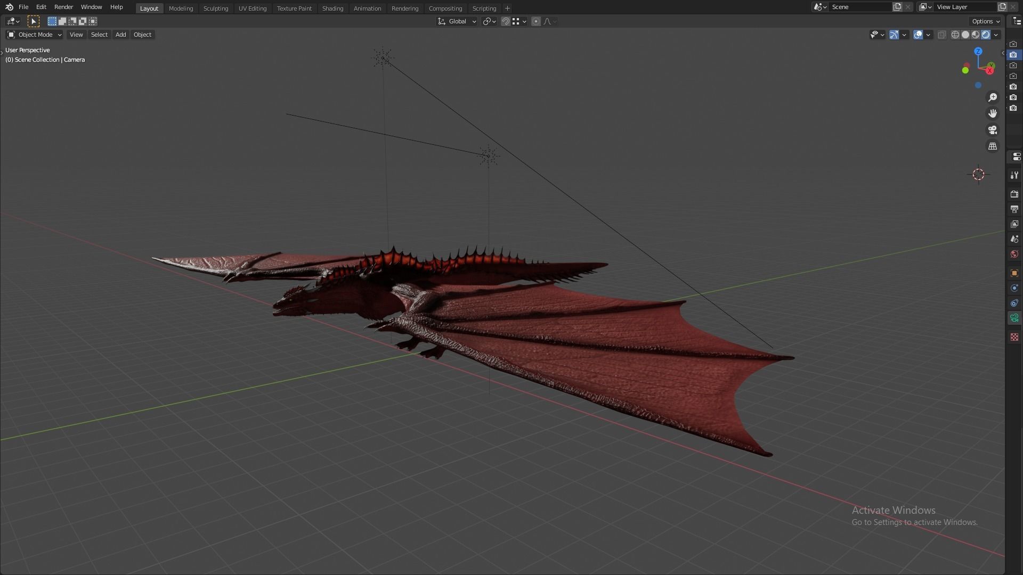The width and height of the screenshot is (1023, 575).
Task: Open Snapping options dropdown
Action: coord(519,21)
